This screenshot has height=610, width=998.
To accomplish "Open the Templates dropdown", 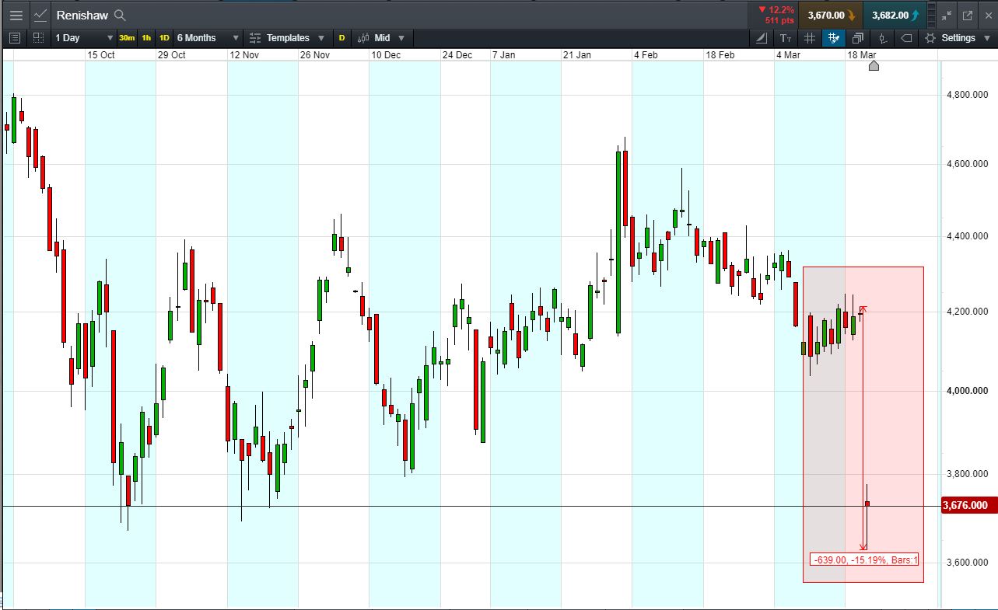I will [287, 37].
